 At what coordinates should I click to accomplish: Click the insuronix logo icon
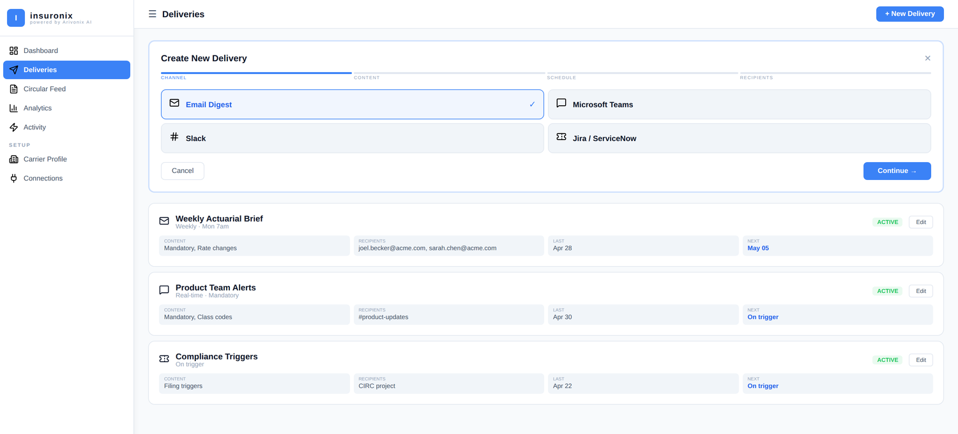coord(16,18)
